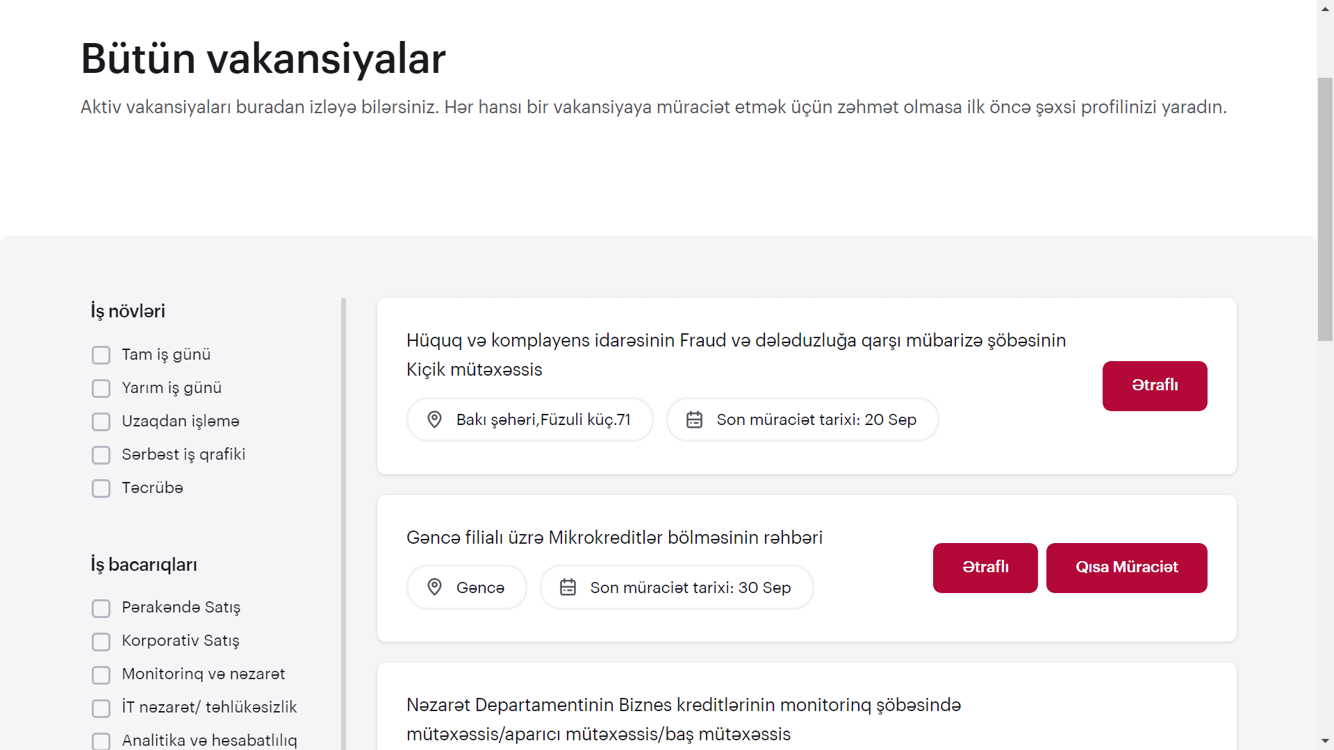Click the scrollbar down arrow
Viewport: 1334px width, 750px height.
click(x=1326, y=742)
